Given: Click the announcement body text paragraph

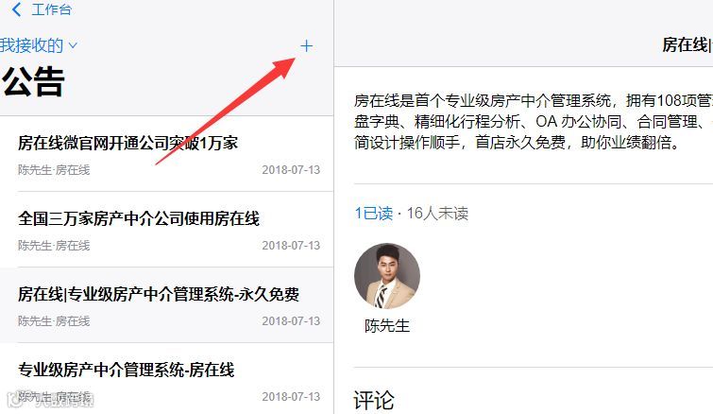Looking at the screenshot, I should [x=533, y=122].
